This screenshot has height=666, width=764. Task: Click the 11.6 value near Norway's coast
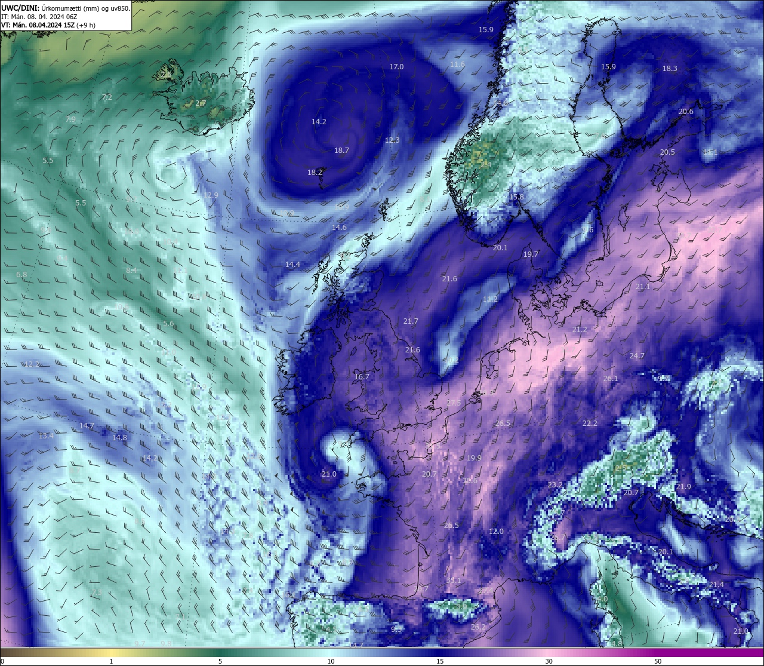tap(457, 65)
